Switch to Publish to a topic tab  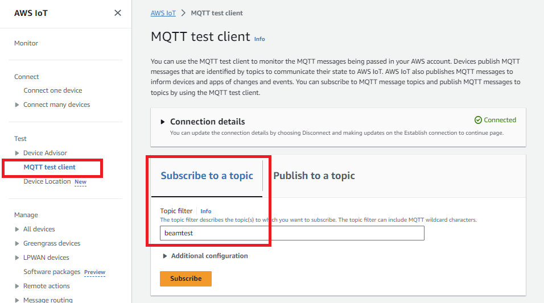314,176
